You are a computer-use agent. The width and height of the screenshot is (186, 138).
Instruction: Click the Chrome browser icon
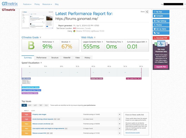[74, 31]
